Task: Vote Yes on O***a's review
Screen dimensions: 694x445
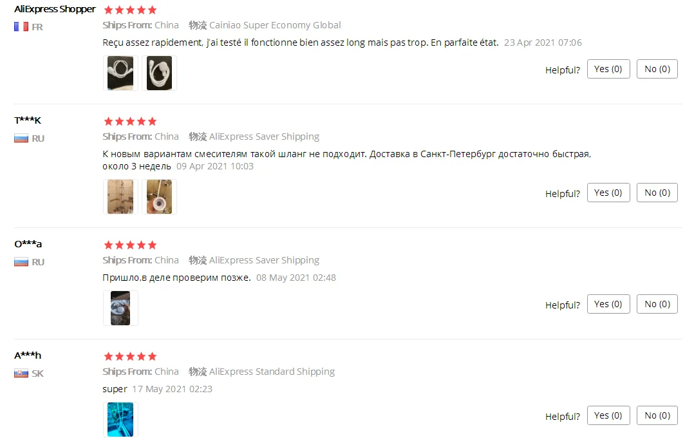Action: click(x=608, y=304)
